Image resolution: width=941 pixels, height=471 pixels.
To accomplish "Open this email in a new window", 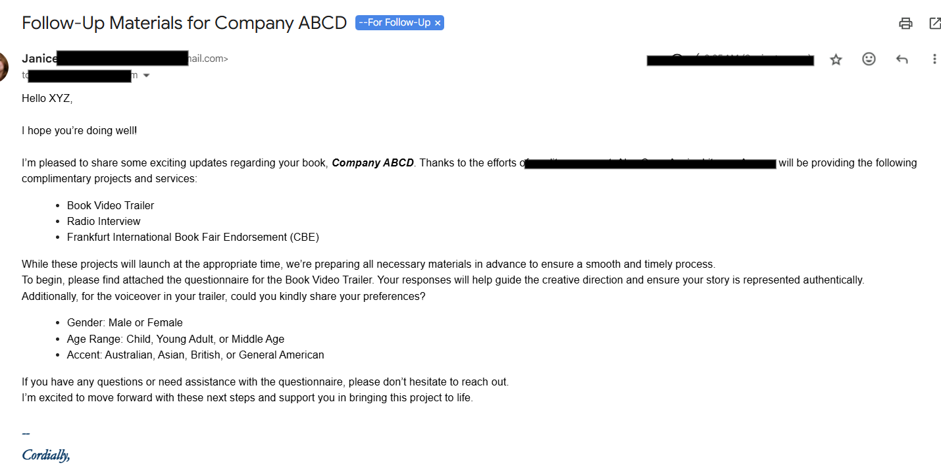I will tap(935, 23).
